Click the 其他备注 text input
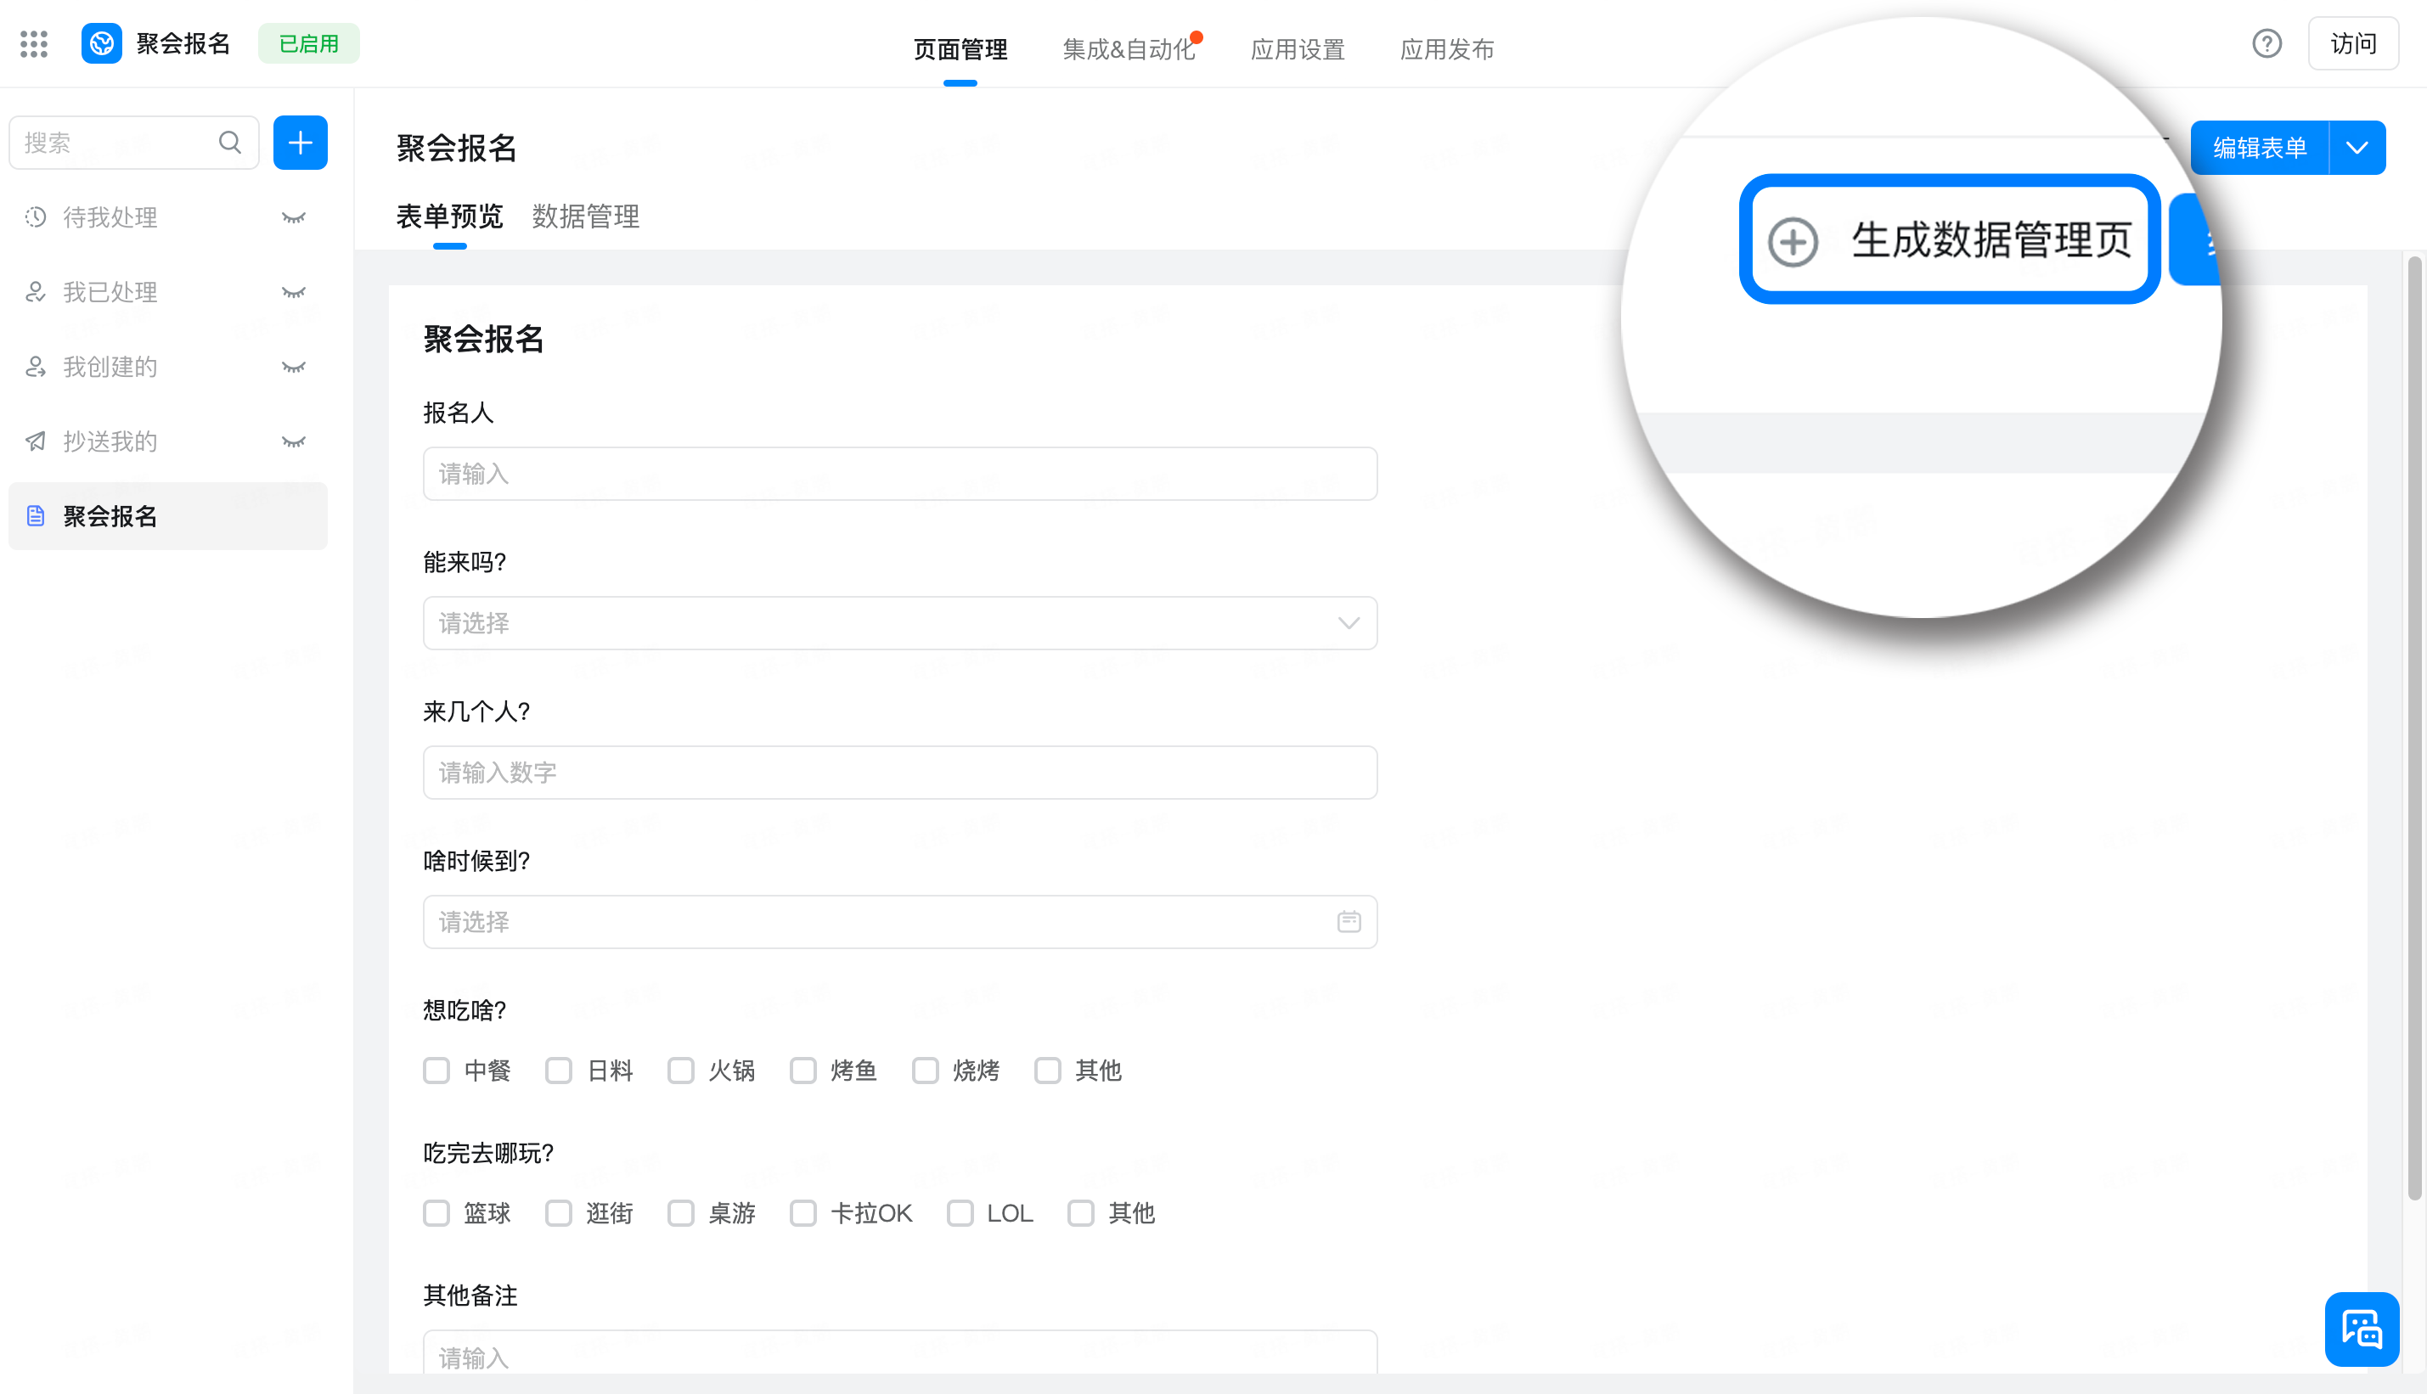The width and height of the screenshot is (2427, 1394). tap(900, 1352)
